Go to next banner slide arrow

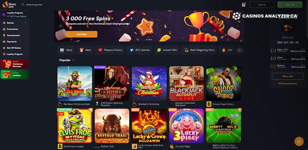tap(238, 26)
